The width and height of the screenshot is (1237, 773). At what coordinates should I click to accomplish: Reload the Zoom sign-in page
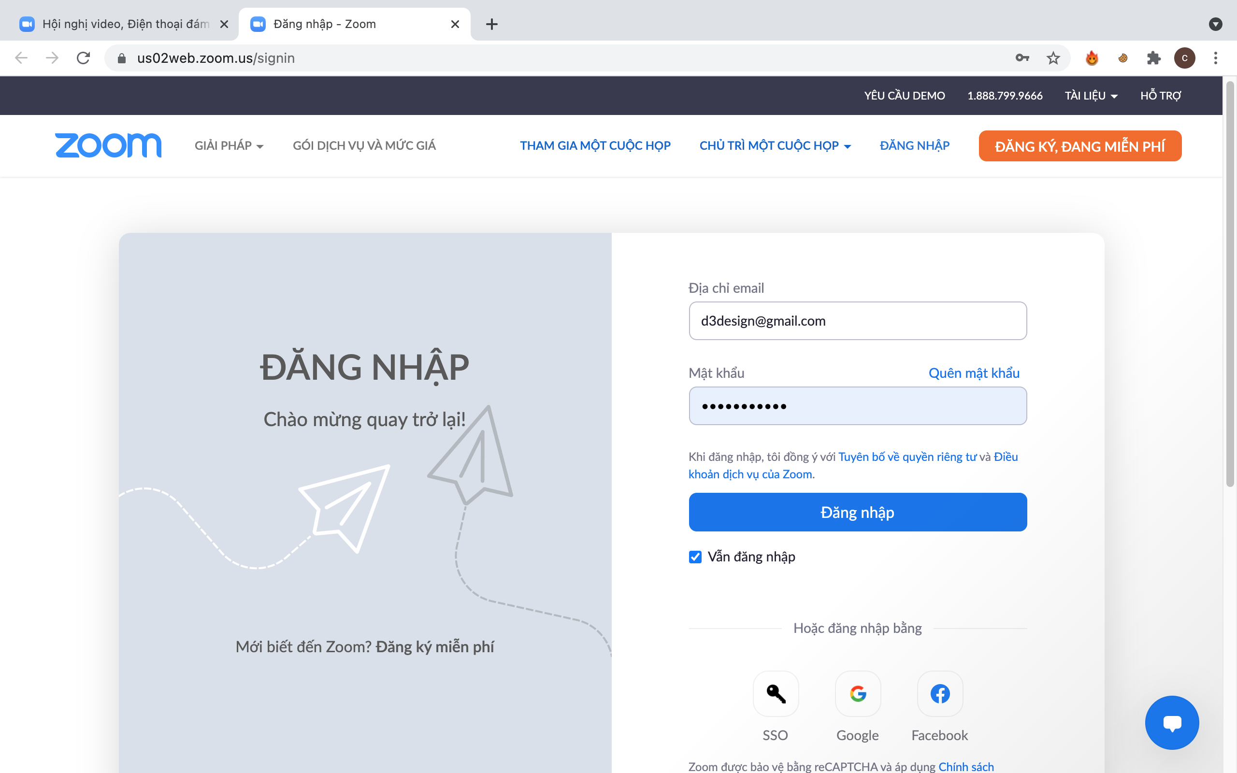point(83,58)
